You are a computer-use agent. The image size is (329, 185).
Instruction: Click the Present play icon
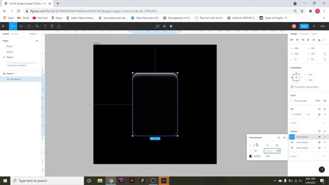314,26
